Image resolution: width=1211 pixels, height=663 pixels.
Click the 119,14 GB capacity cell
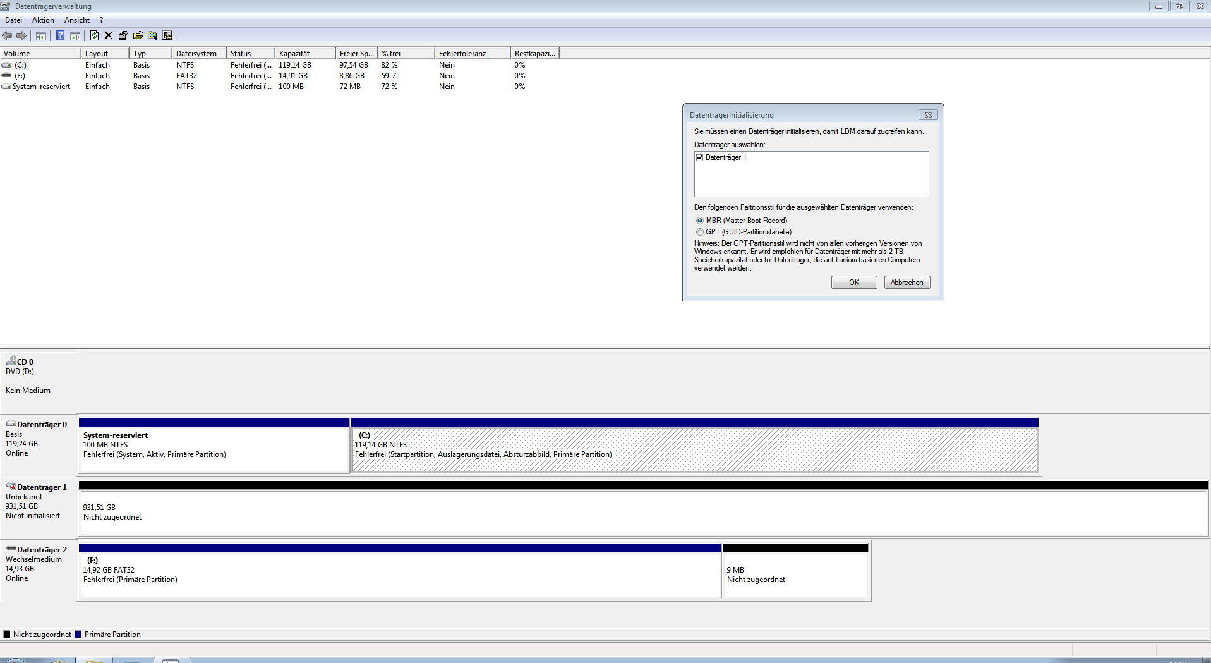[x=295, y=65]
